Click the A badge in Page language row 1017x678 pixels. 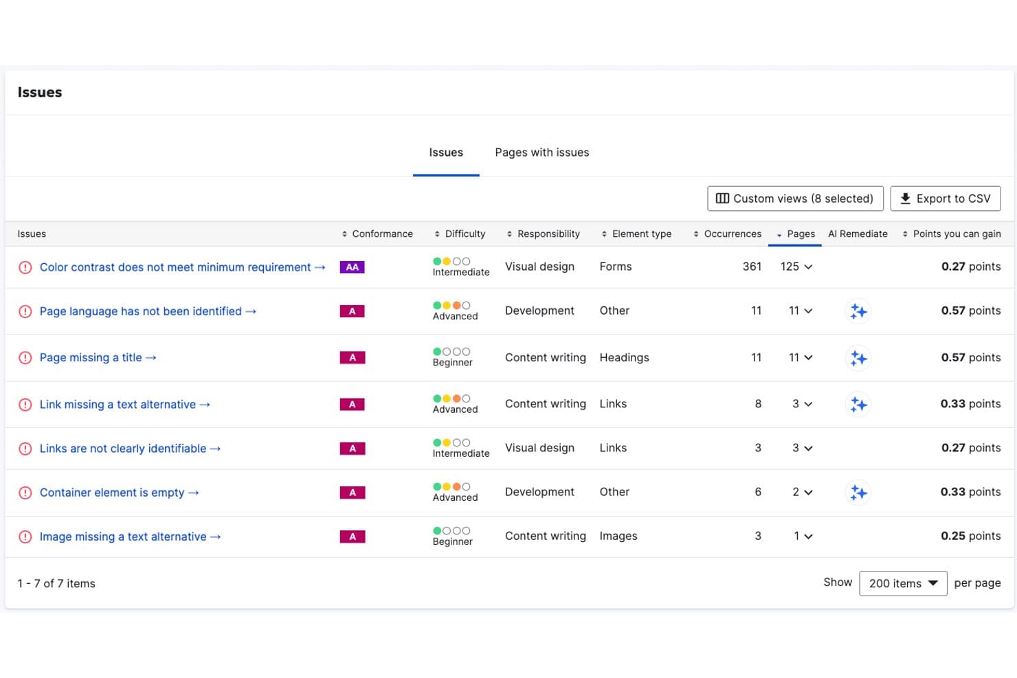[x=352, y=311]
